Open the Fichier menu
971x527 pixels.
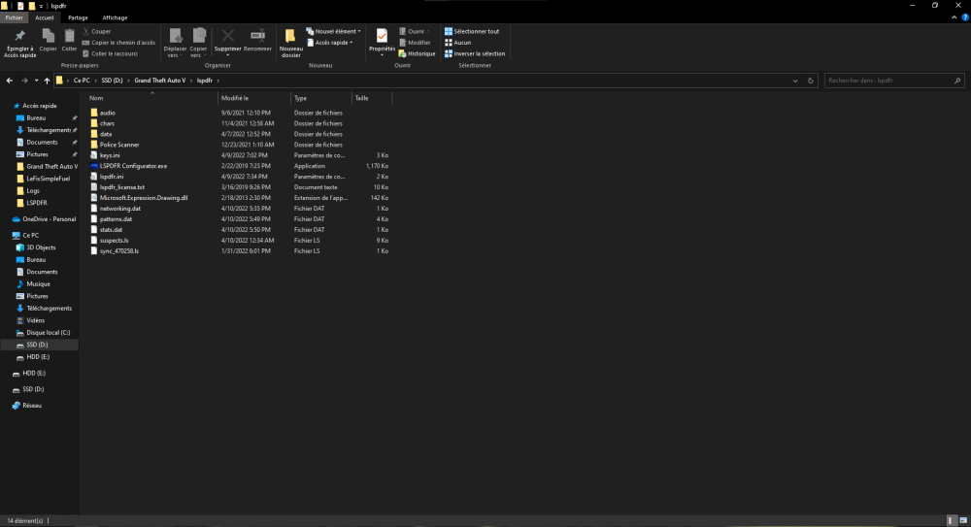[x=14, y=18]
